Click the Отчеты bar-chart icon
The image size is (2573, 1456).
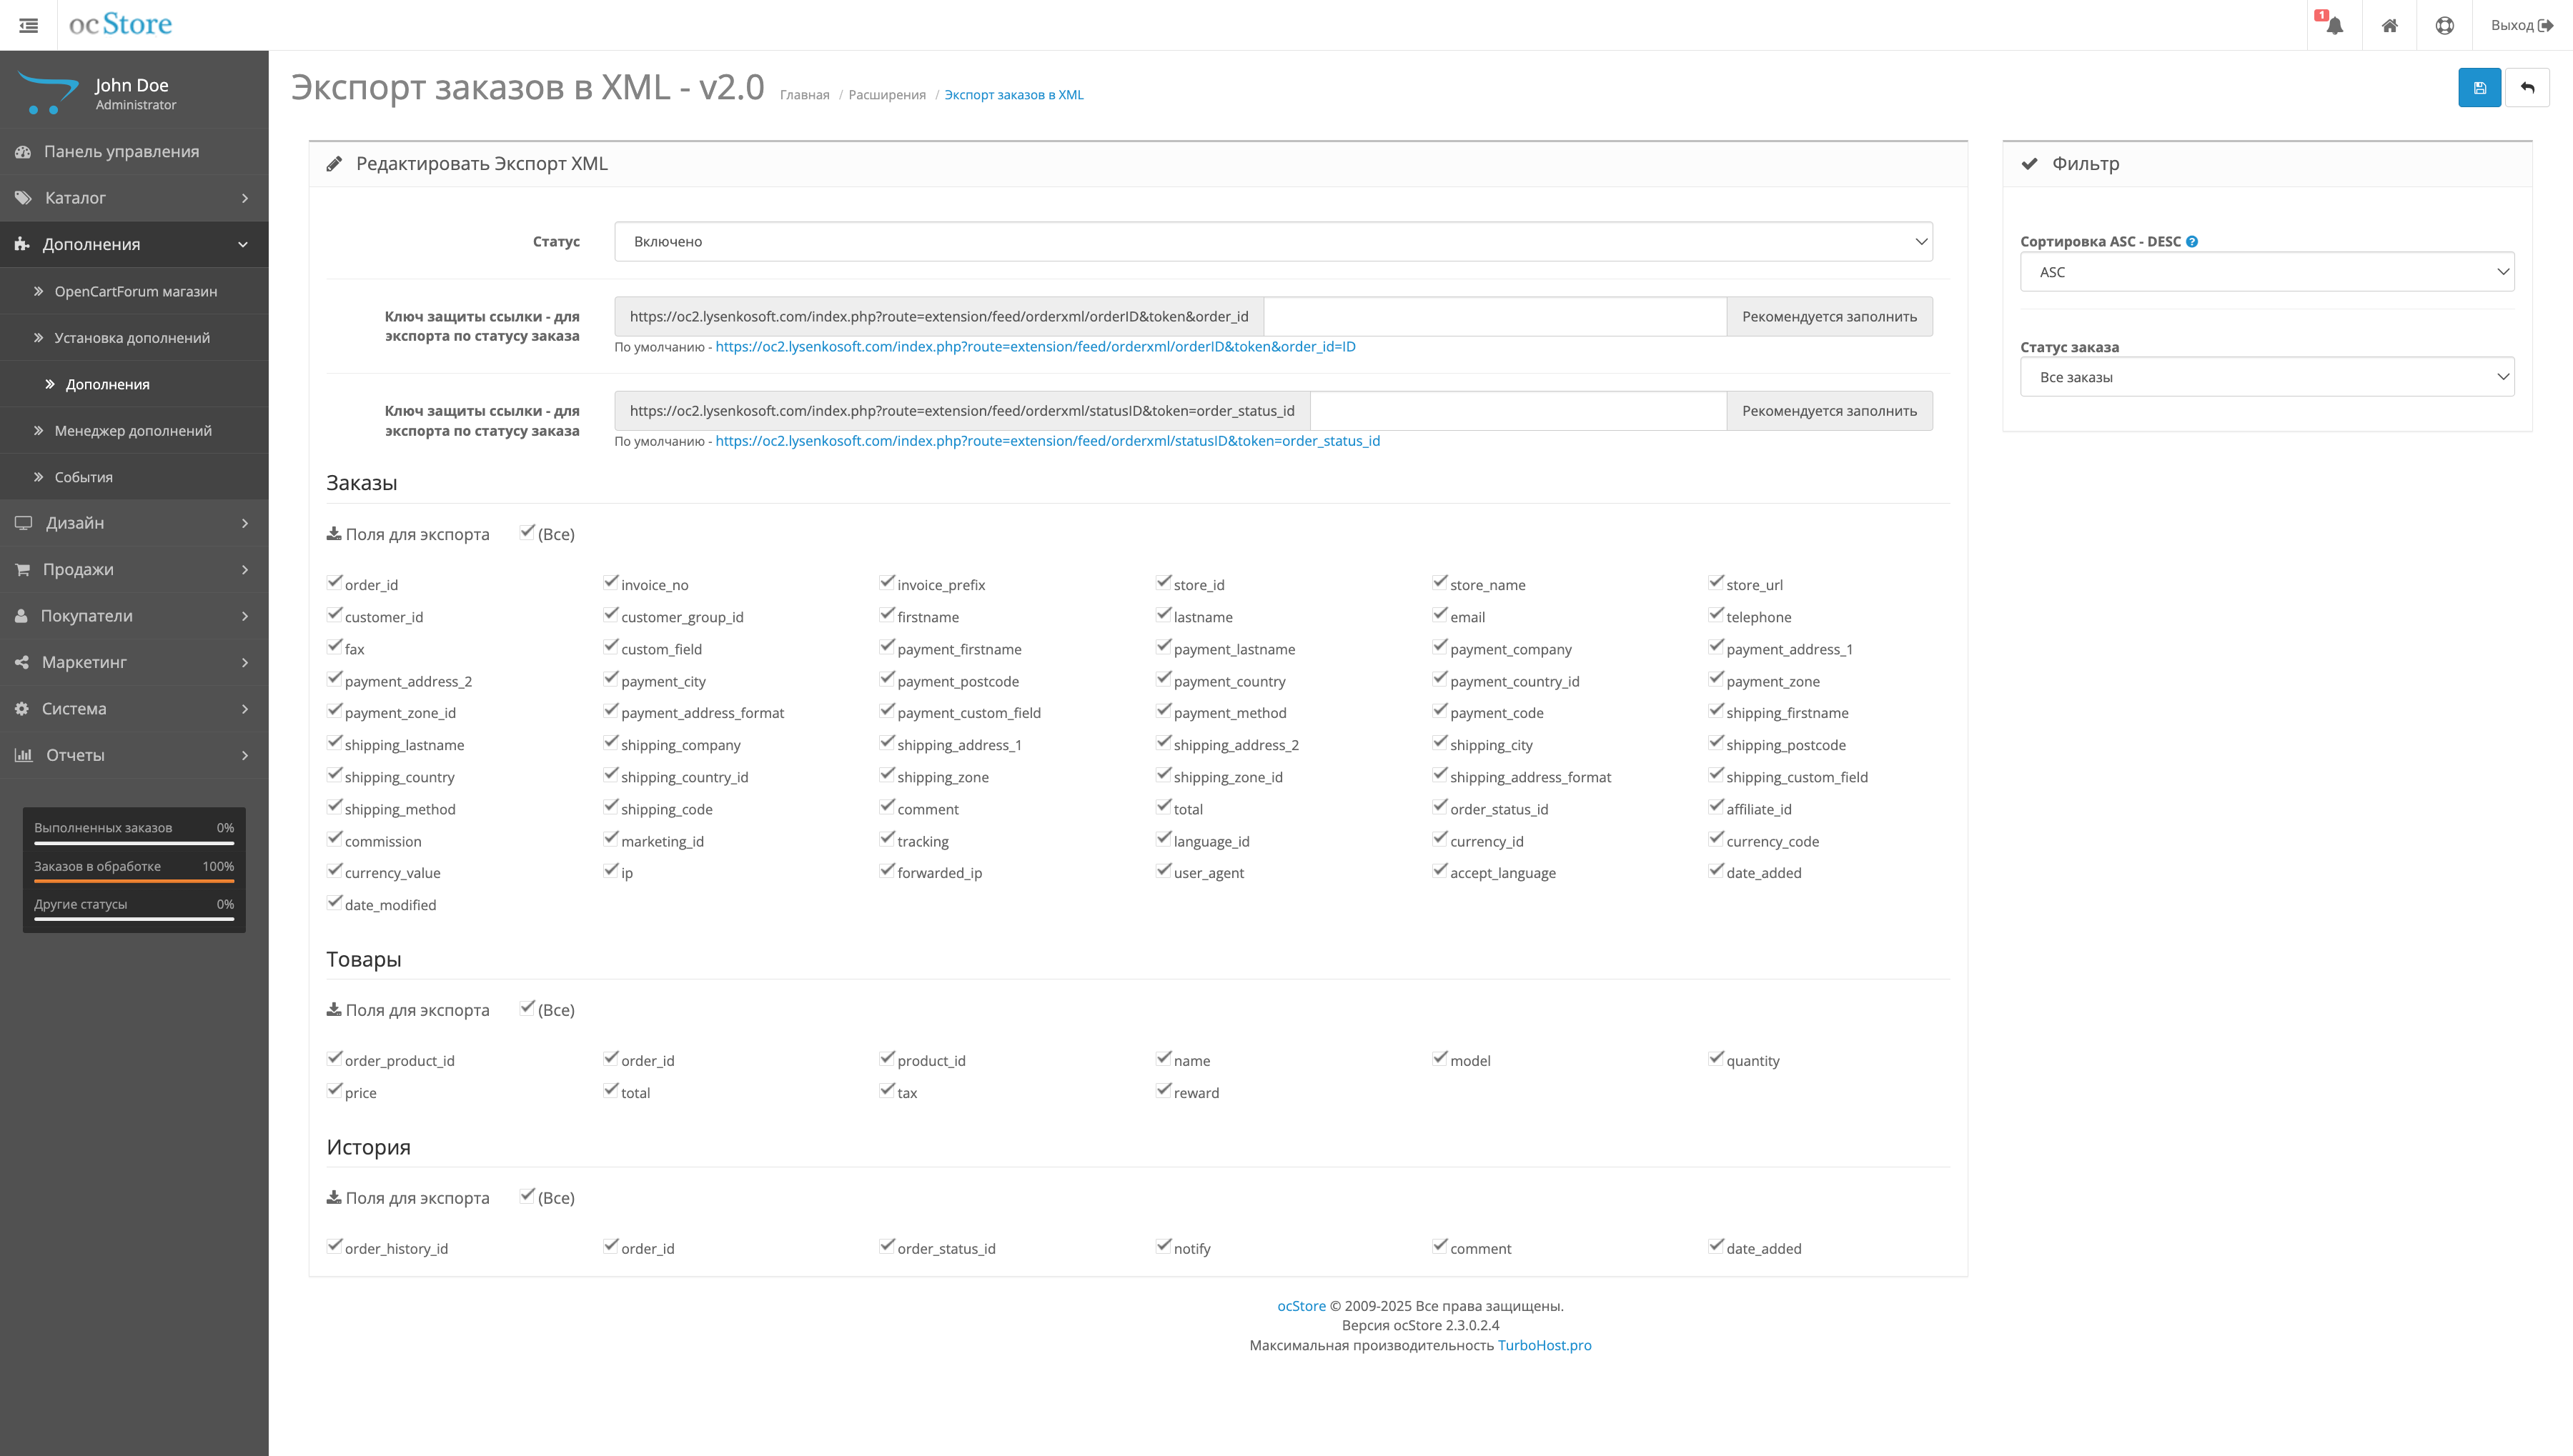pos(23,755)
